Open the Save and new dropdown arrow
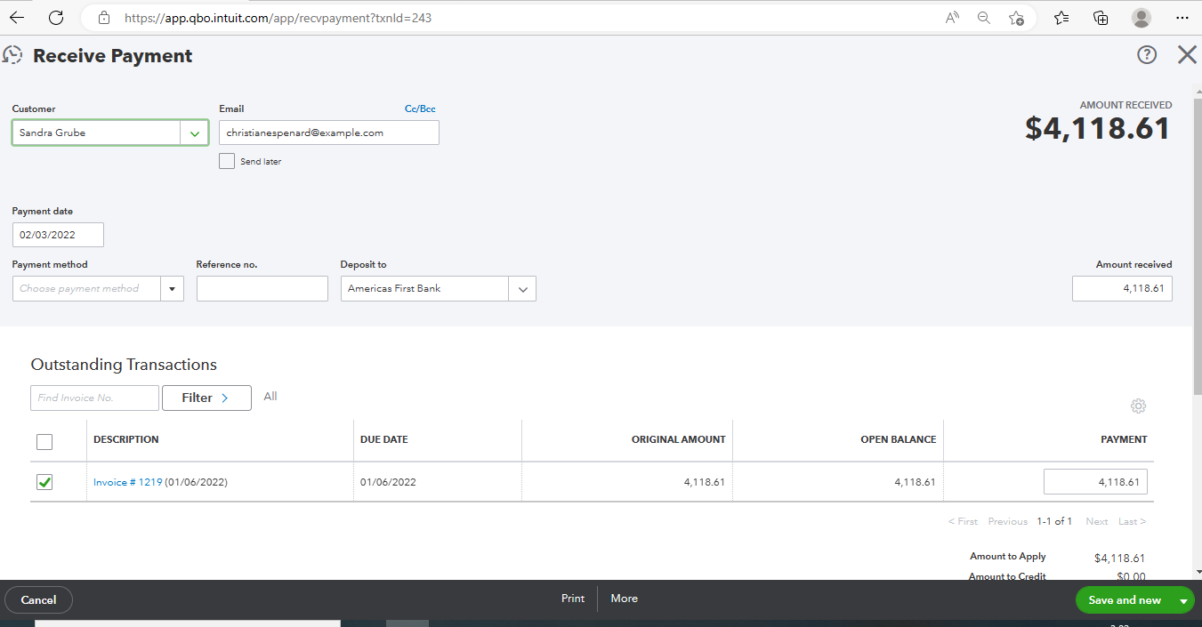Screen dimensions: 1202x627 pos(1183,600)
